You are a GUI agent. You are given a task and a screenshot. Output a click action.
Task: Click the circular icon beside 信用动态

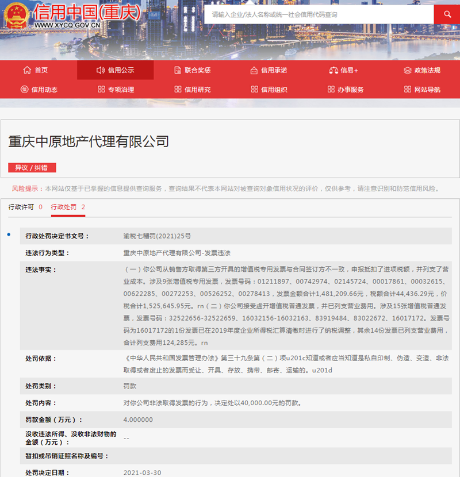[24, 89]
